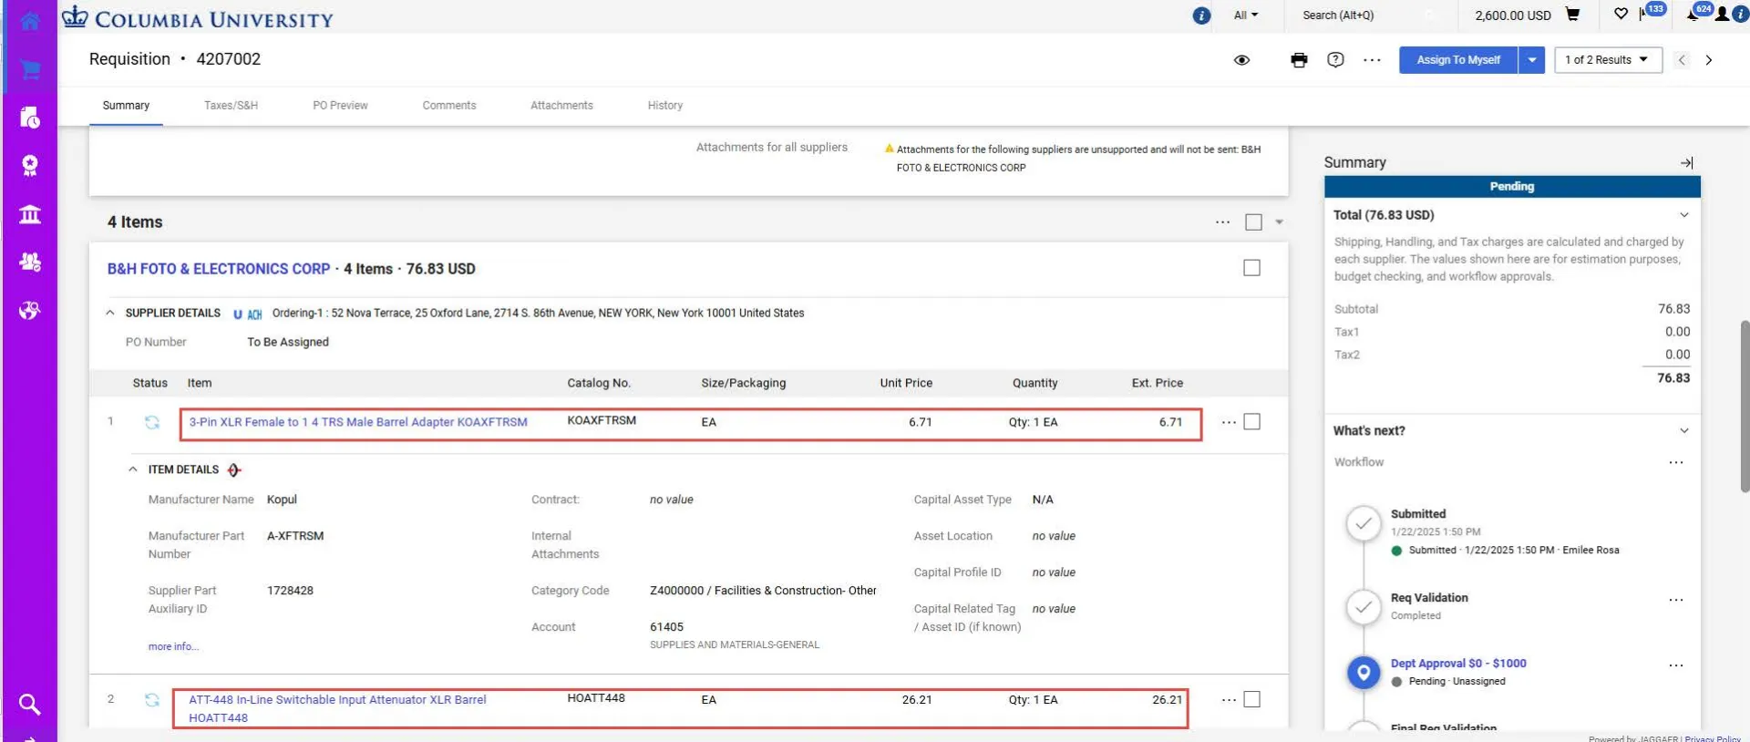Screen dimensions: 1750x742
Task: Click the page vertical scrollbar
Action: click(x=1745, y=406)
